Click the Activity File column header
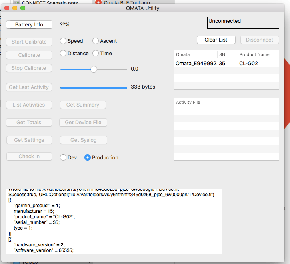 click(226, 103)
